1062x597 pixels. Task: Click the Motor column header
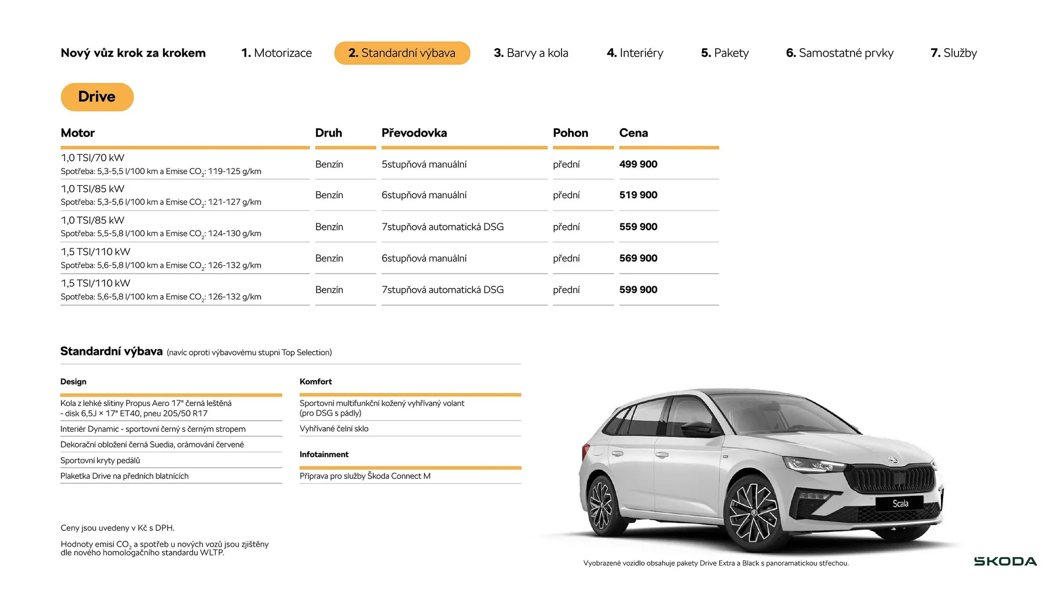(x=77, y=133)
